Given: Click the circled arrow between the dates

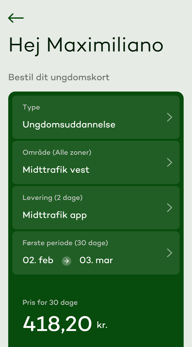Looking at the screenshot, I should click(66, 261).
